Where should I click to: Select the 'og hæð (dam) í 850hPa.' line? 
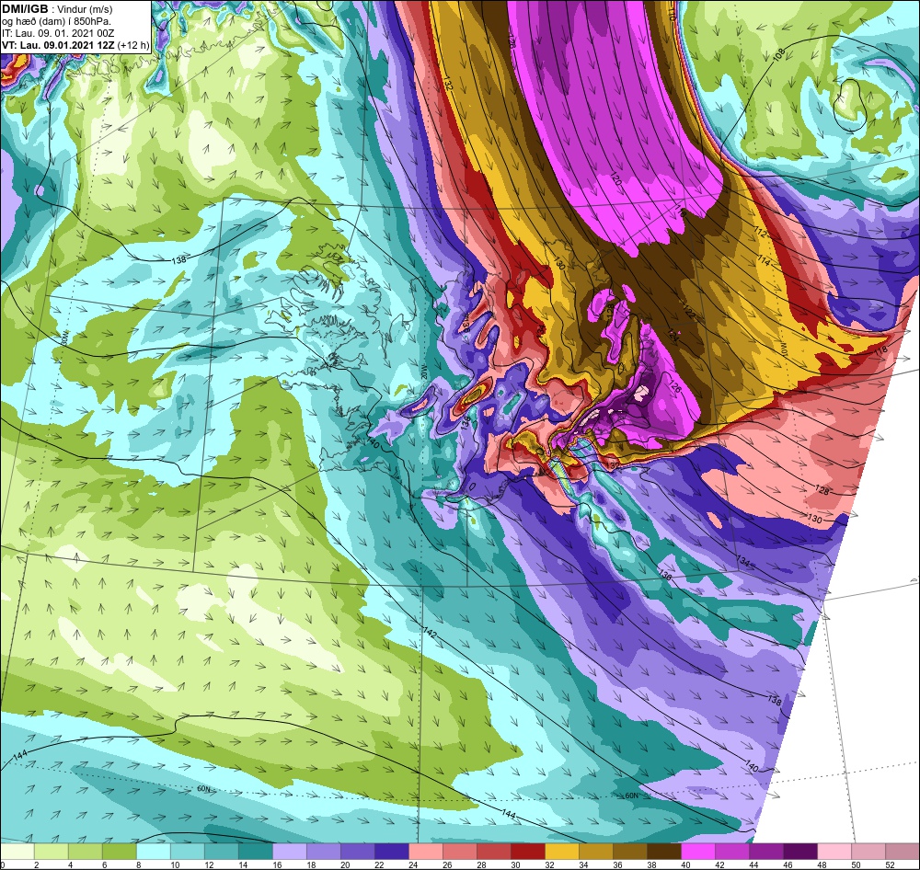coord(56,22)
